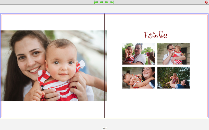Select photo of baby waving with dad

[x=138, y=54]
